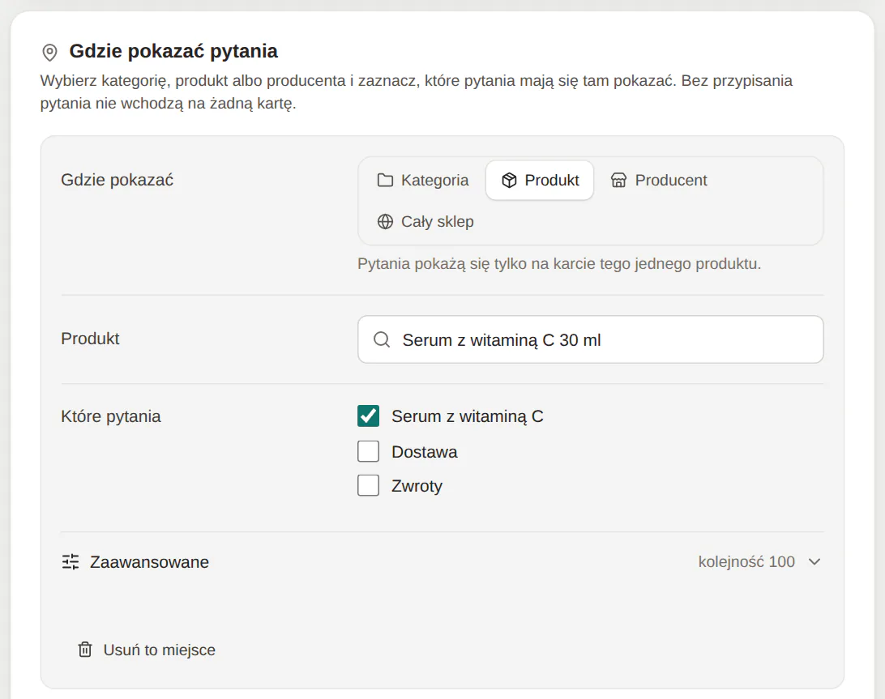Select the Produkt tab
Viewport: 885px width, 699px height.
[540, 181]
